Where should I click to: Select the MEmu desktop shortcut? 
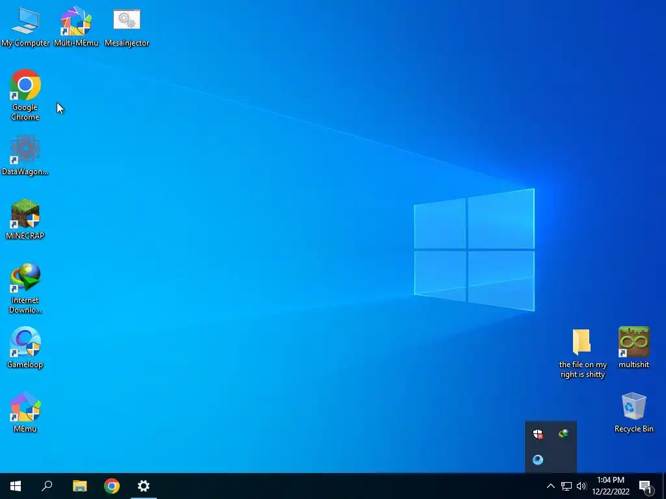[x=25, y=412]
